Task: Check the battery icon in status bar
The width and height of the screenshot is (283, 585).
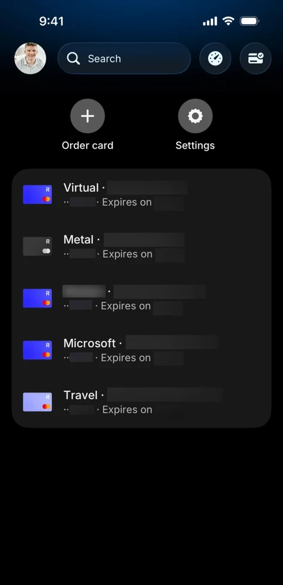Action: [249, 21]
